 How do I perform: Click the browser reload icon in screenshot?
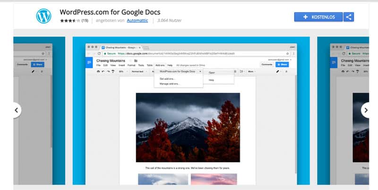pos(99,53)
